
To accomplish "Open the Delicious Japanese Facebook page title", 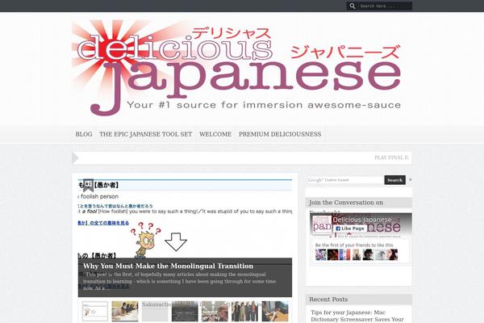I will (x=362, y=220).
